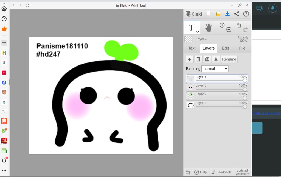Image resolution: width=281 pixels, height=177 pixels.
Task: Open browser settings from the sidebar gear
Action: click(4, 9)
